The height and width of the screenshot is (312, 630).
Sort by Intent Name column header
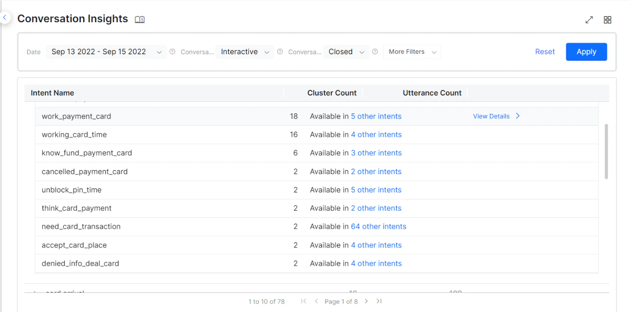click(52, 93)
